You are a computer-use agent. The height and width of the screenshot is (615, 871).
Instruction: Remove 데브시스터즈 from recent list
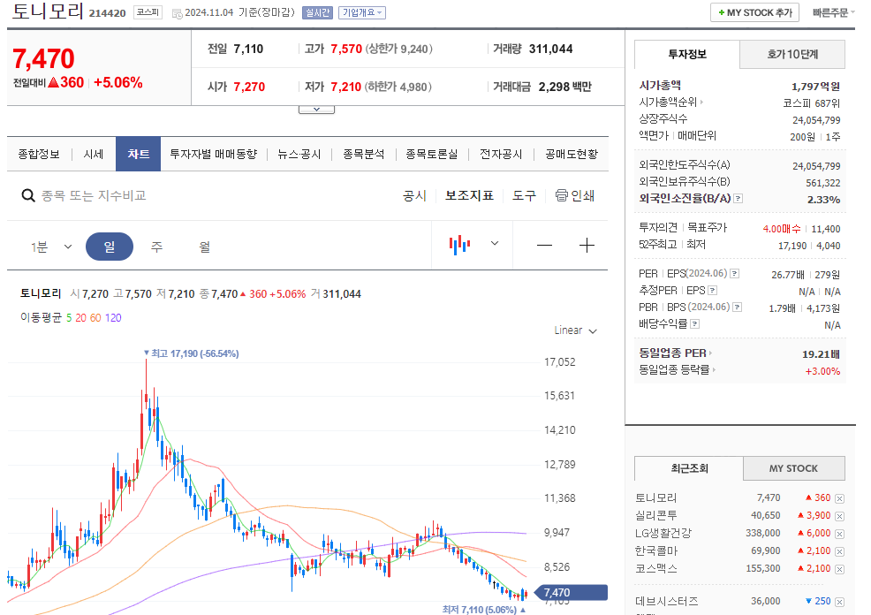(x=839, y=602)
